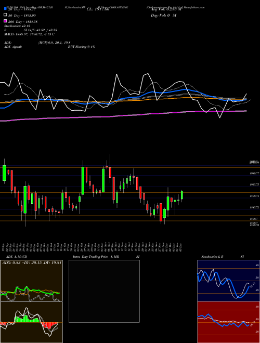Click the 'Stochastics & R' panel heading
This screenshot has width=260, height=343.
pyautogui.click(x=212, y=257)
